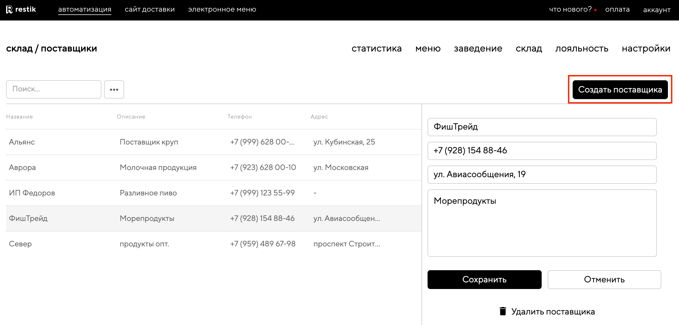This screenshot has height=325, width=679.
Task: Click the trash icon to delete supplier
Action: 503,311
